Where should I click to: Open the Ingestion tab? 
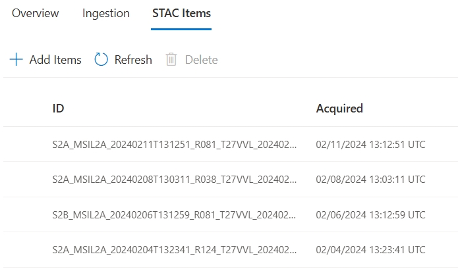[x=106, y=13]
